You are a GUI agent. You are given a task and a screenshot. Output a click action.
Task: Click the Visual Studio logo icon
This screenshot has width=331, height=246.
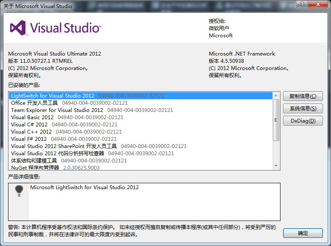pos(18,28)
